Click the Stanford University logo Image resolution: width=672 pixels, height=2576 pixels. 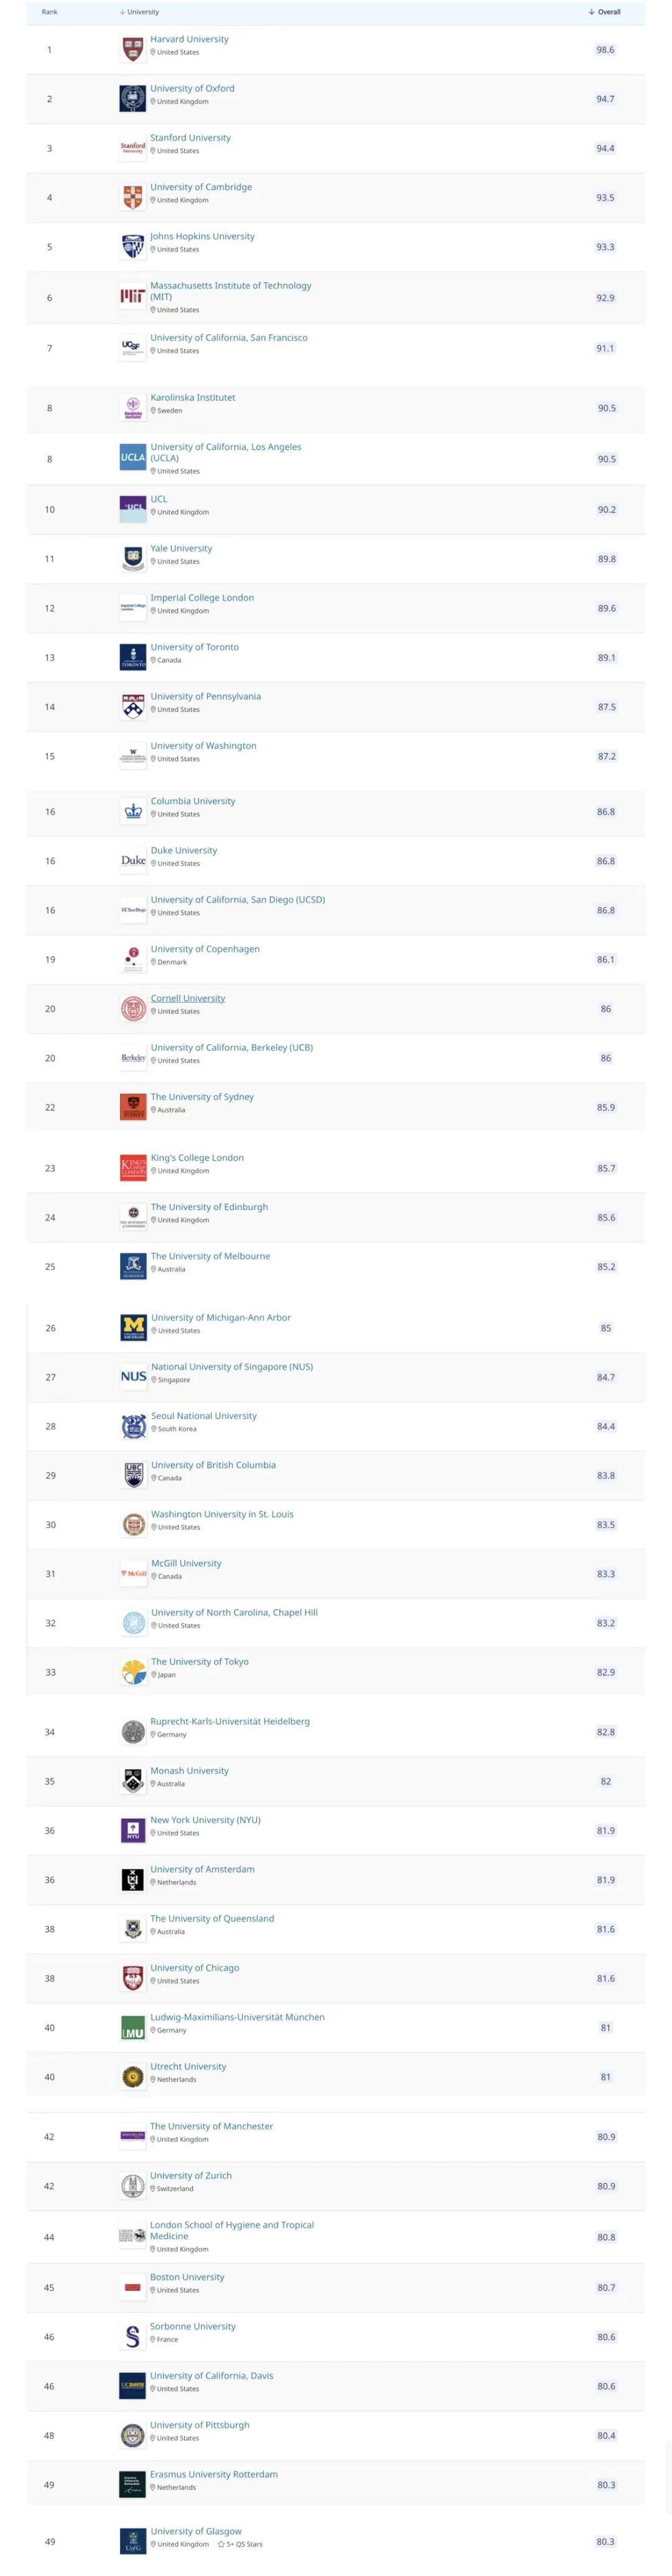tap(132, 148)
